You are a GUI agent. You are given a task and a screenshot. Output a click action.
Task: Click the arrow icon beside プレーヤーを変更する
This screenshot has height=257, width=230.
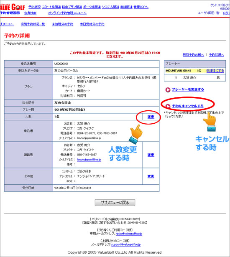[168, 90]
